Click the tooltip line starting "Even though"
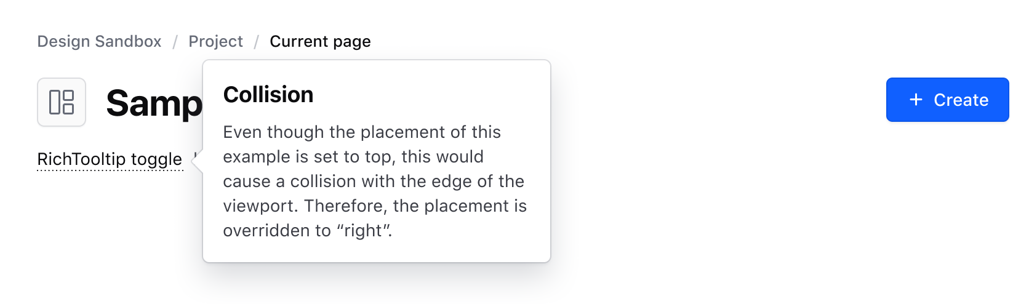Viewport: 1029px width, 304px height. (x=361, y=132)
